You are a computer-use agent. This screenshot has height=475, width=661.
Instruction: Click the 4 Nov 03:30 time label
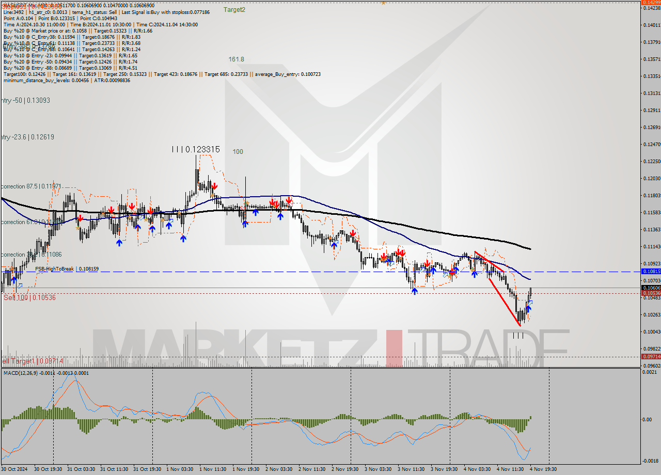[477, 469]
